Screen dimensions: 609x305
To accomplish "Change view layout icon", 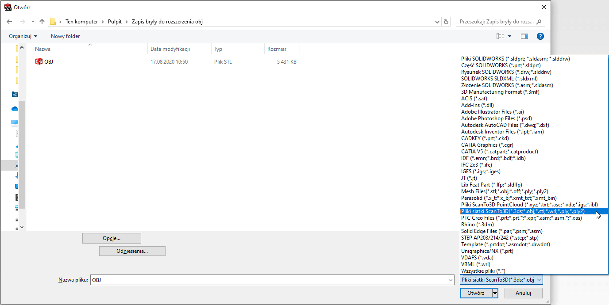I will click(500, 36).
